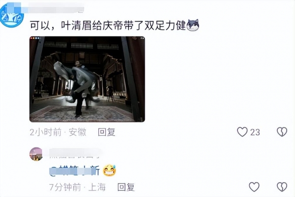
Task: Tap the husky emoji after 双足力健
Action: point(193,25)
